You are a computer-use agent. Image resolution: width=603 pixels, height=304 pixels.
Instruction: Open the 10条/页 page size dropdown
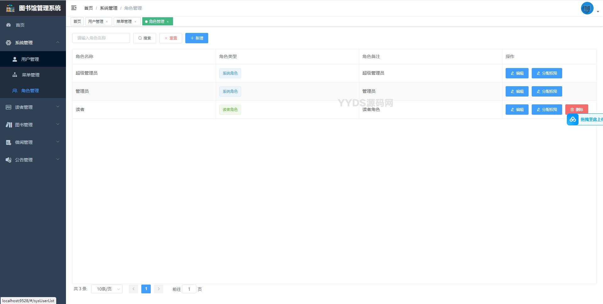(x=107, y=289)
